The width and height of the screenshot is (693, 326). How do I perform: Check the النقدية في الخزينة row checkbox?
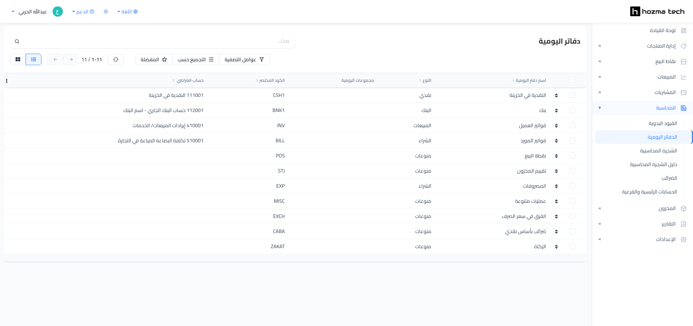[x=572, y=95]
